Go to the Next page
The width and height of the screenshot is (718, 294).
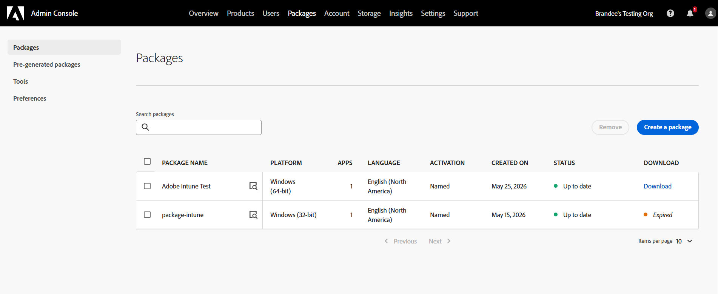click(x=440, y=241)
